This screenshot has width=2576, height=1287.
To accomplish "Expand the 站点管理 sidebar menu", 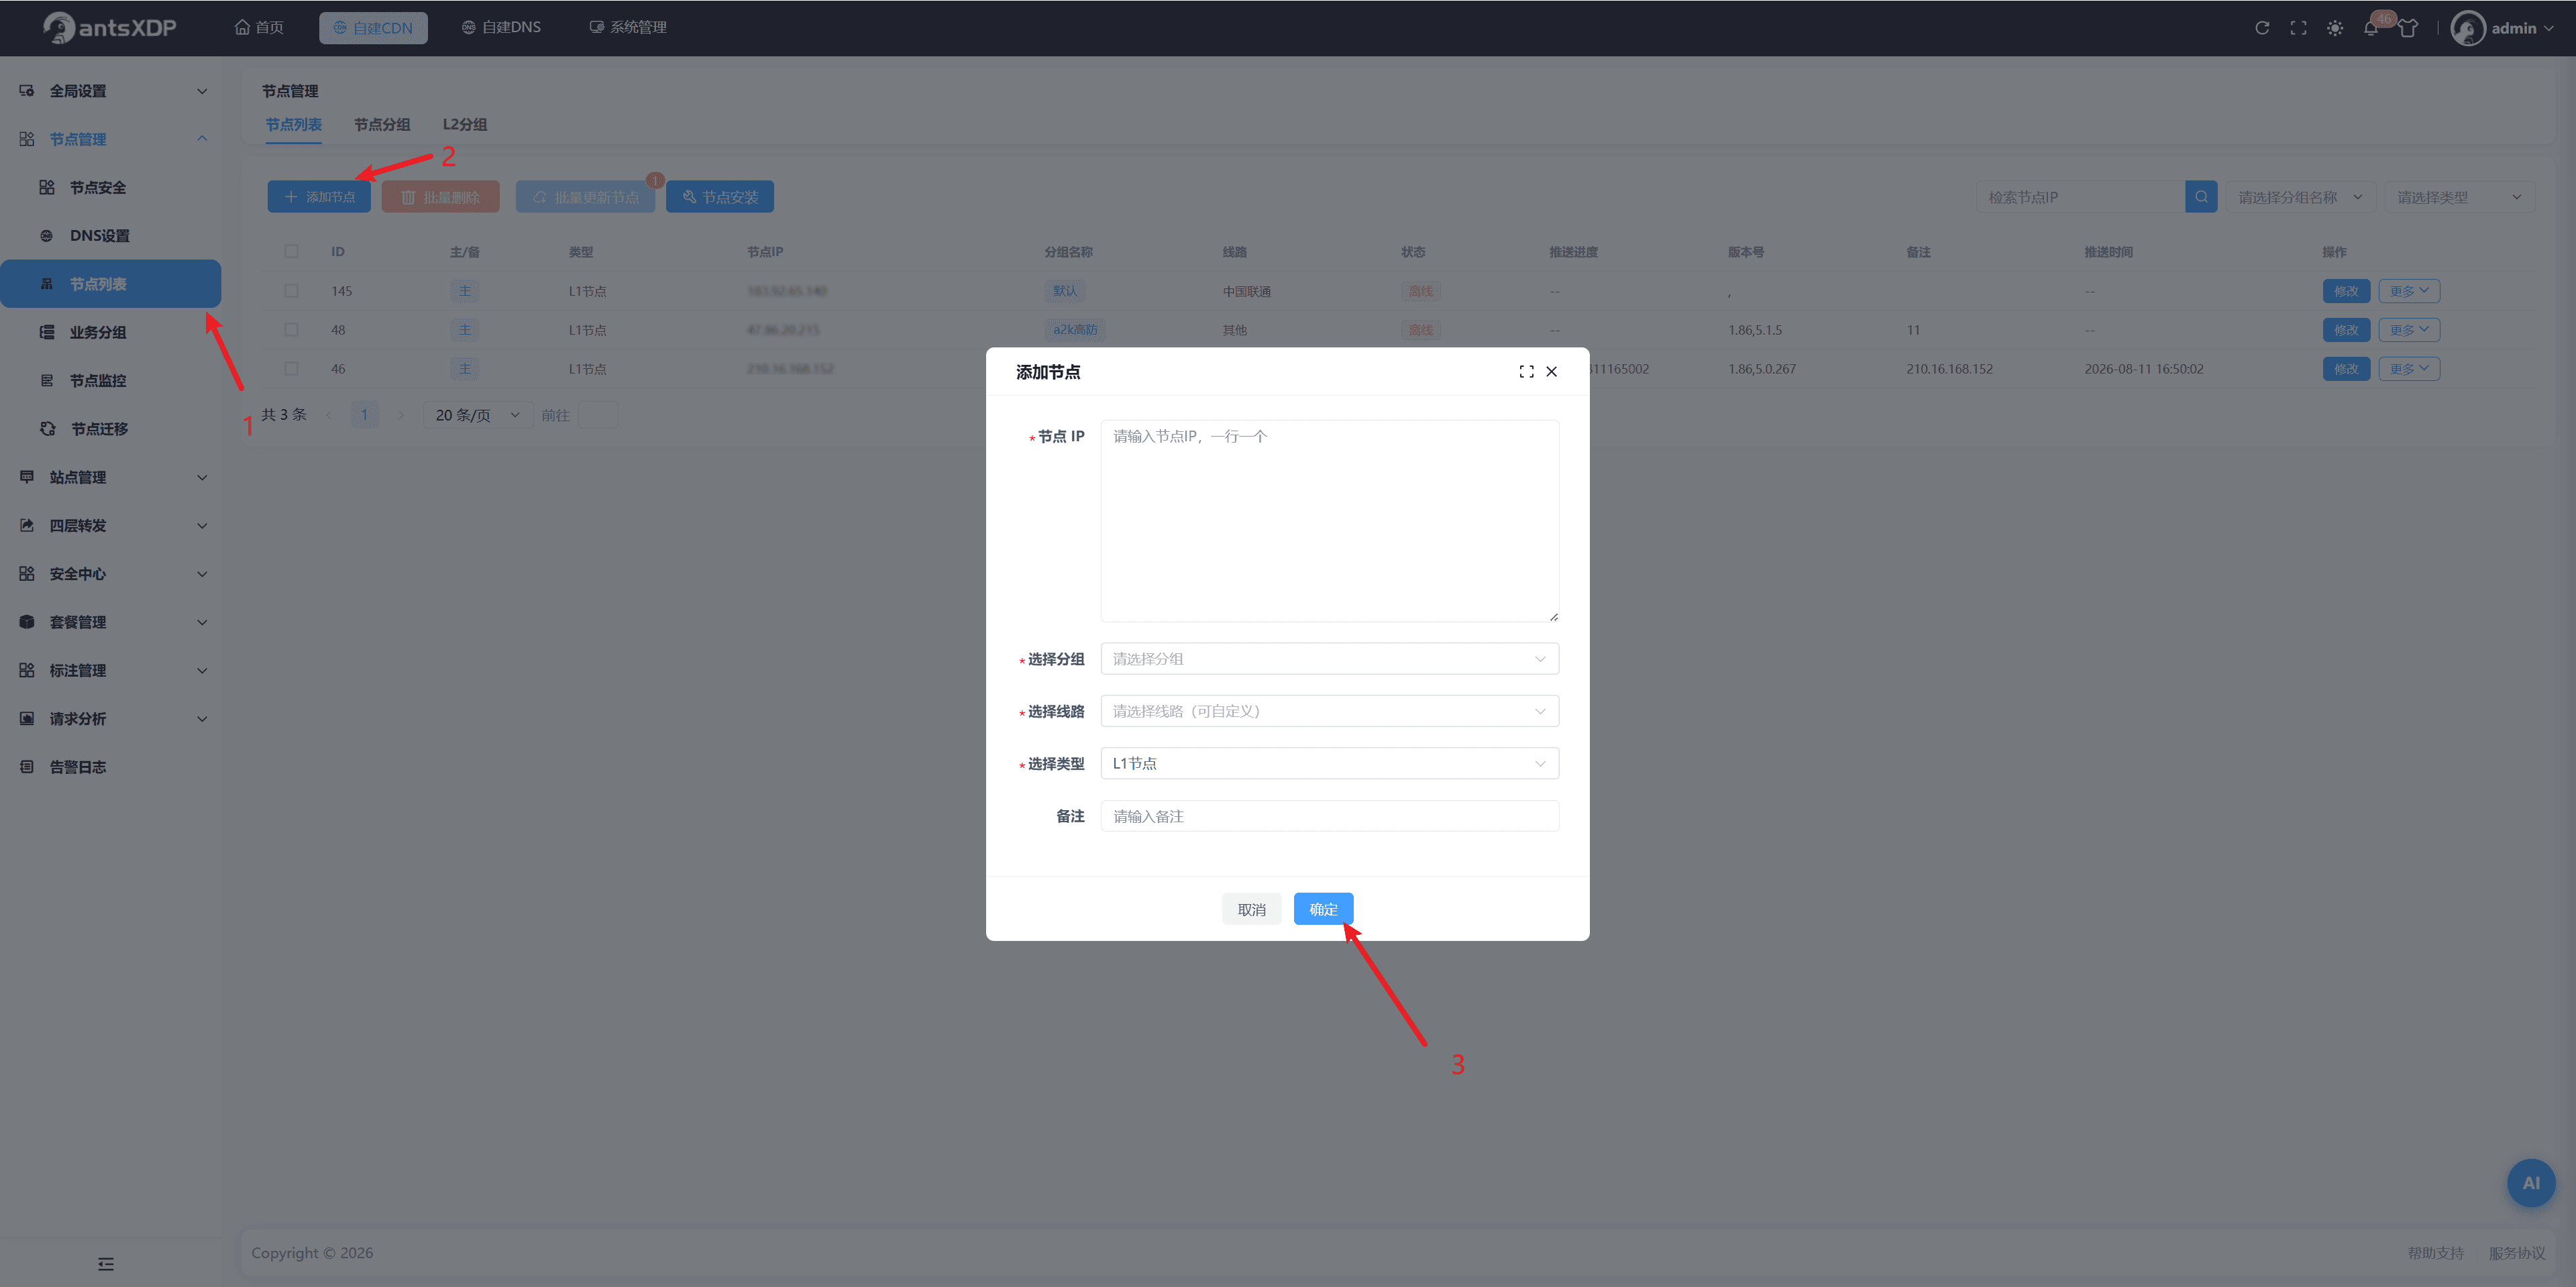I will coord(110,477).
